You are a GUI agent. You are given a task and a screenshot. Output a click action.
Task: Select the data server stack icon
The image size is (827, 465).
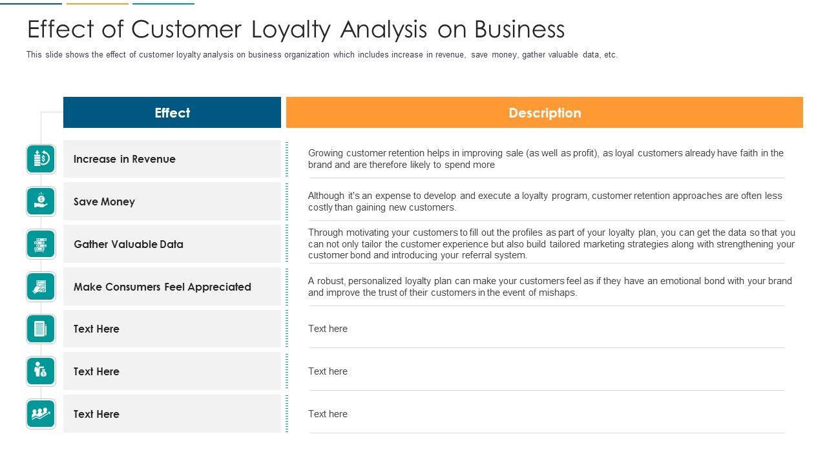(x=41, y=244)
